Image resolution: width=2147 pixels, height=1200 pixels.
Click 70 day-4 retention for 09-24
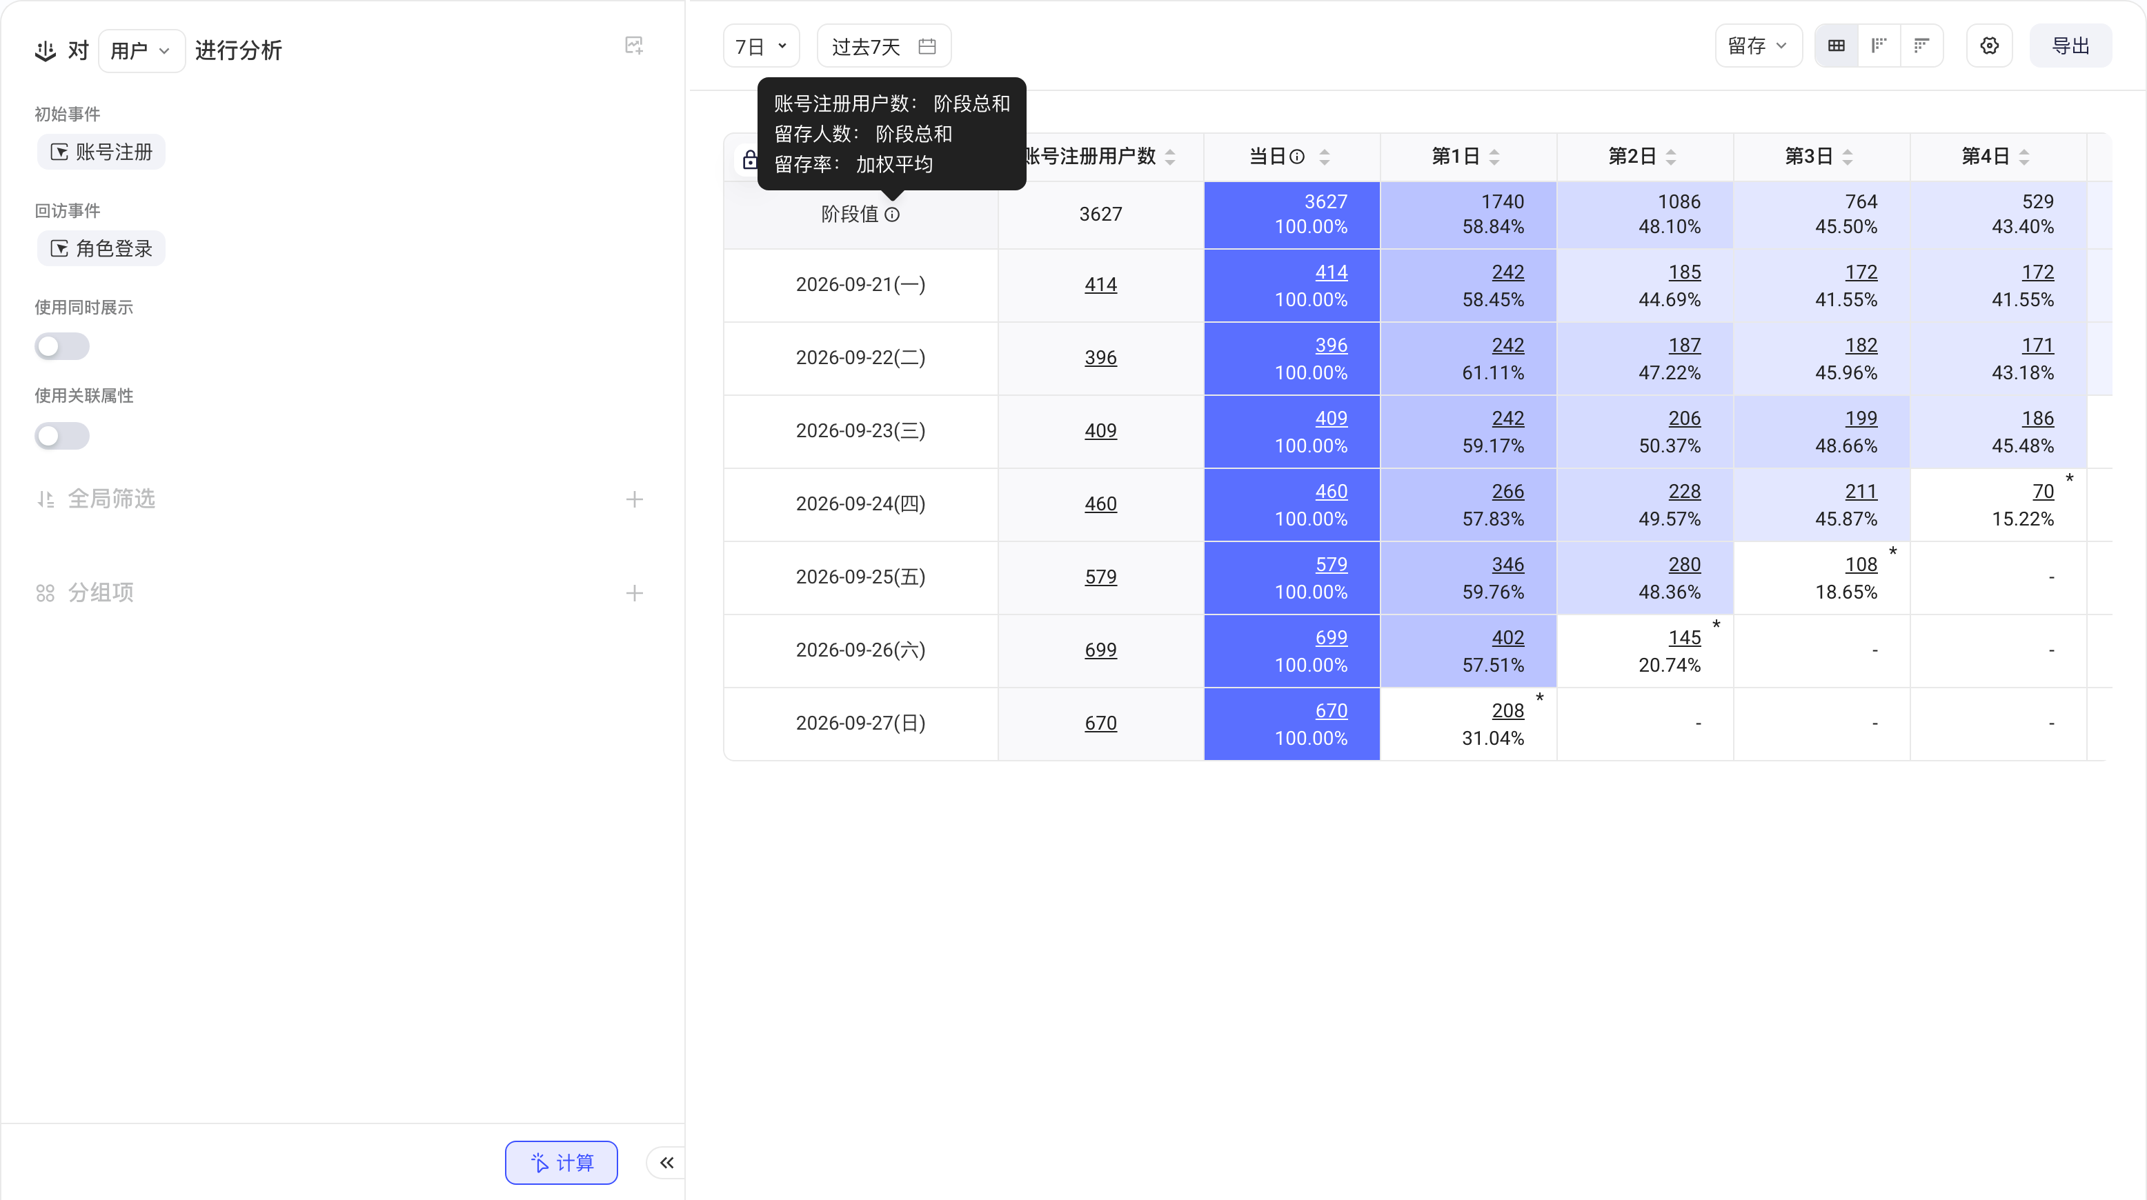[2043, 491]
